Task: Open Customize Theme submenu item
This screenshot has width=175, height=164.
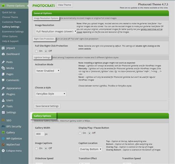Action: (x=11, y=22)
